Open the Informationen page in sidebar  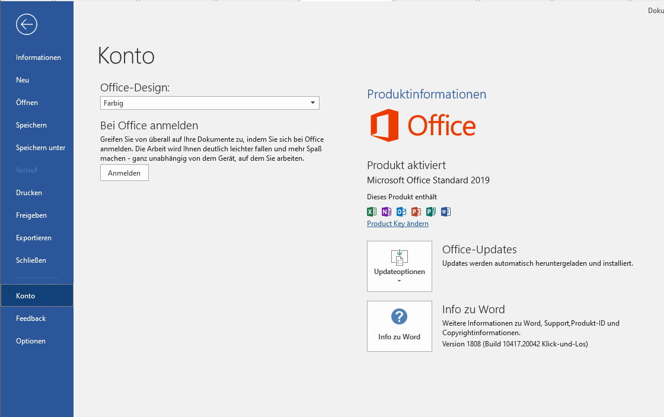click(38, 58)
